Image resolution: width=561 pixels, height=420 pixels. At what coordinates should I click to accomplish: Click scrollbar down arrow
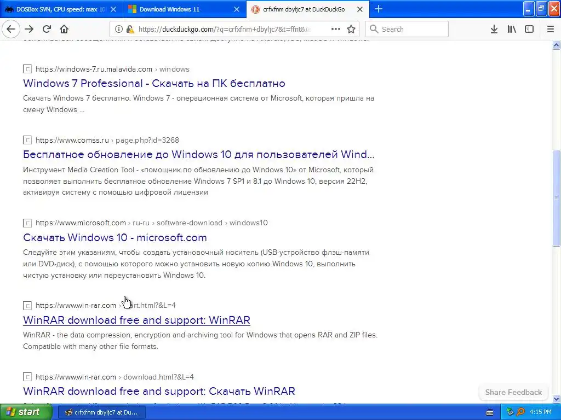tap(556, 399)
